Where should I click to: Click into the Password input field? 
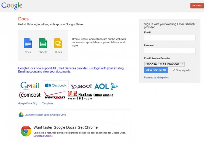click(170, 51)
